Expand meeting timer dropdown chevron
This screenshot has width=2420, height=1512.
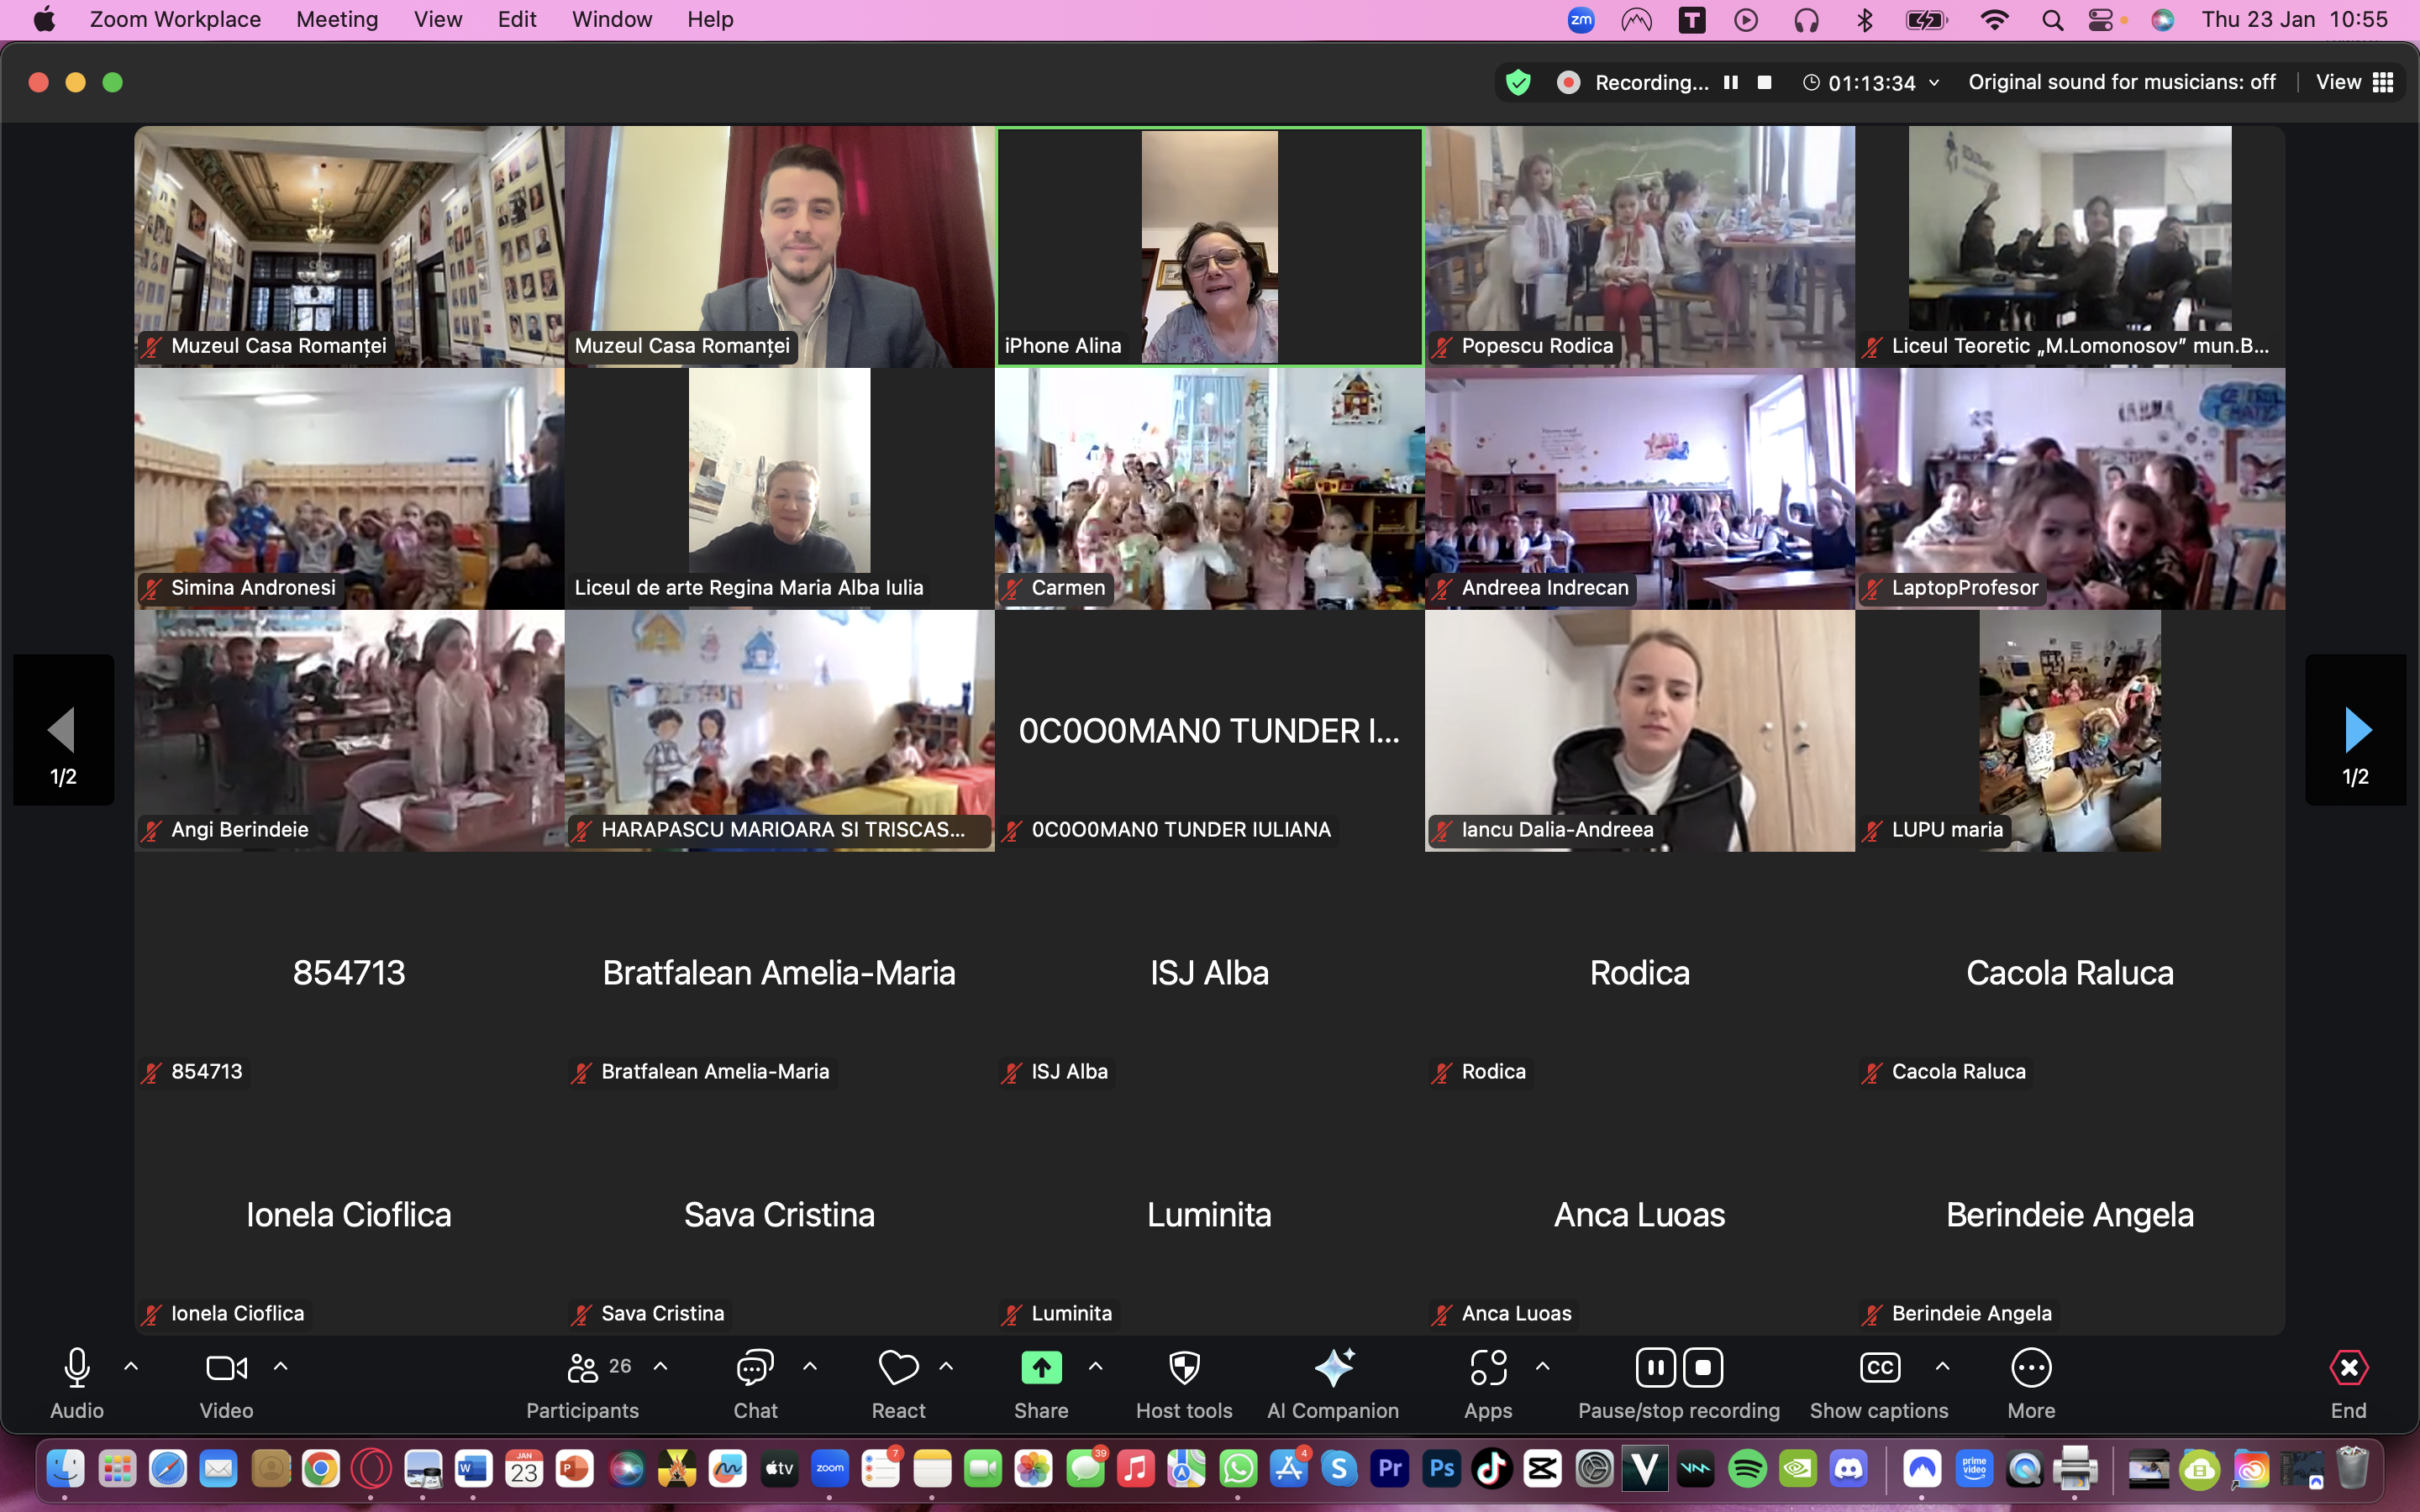[1935, 83]
